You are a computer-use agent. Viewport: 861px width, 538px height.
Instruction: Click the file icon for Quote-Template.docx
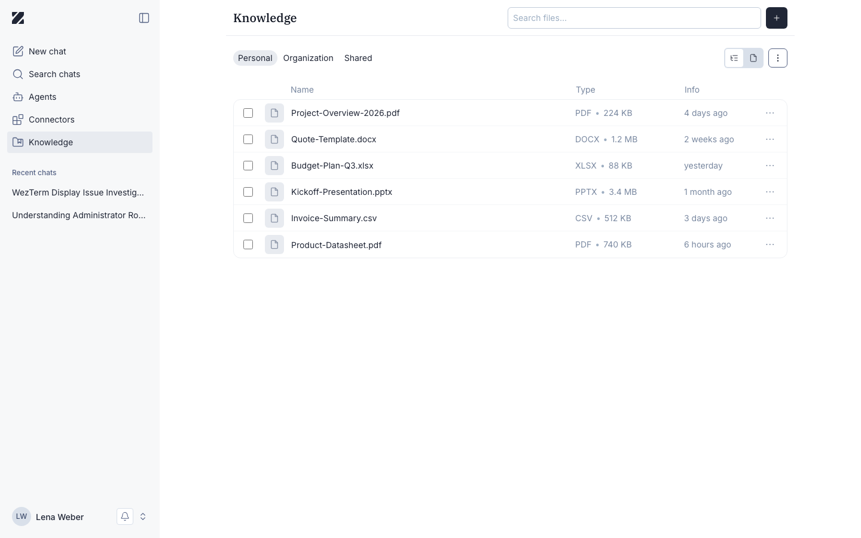coord(274,139)
